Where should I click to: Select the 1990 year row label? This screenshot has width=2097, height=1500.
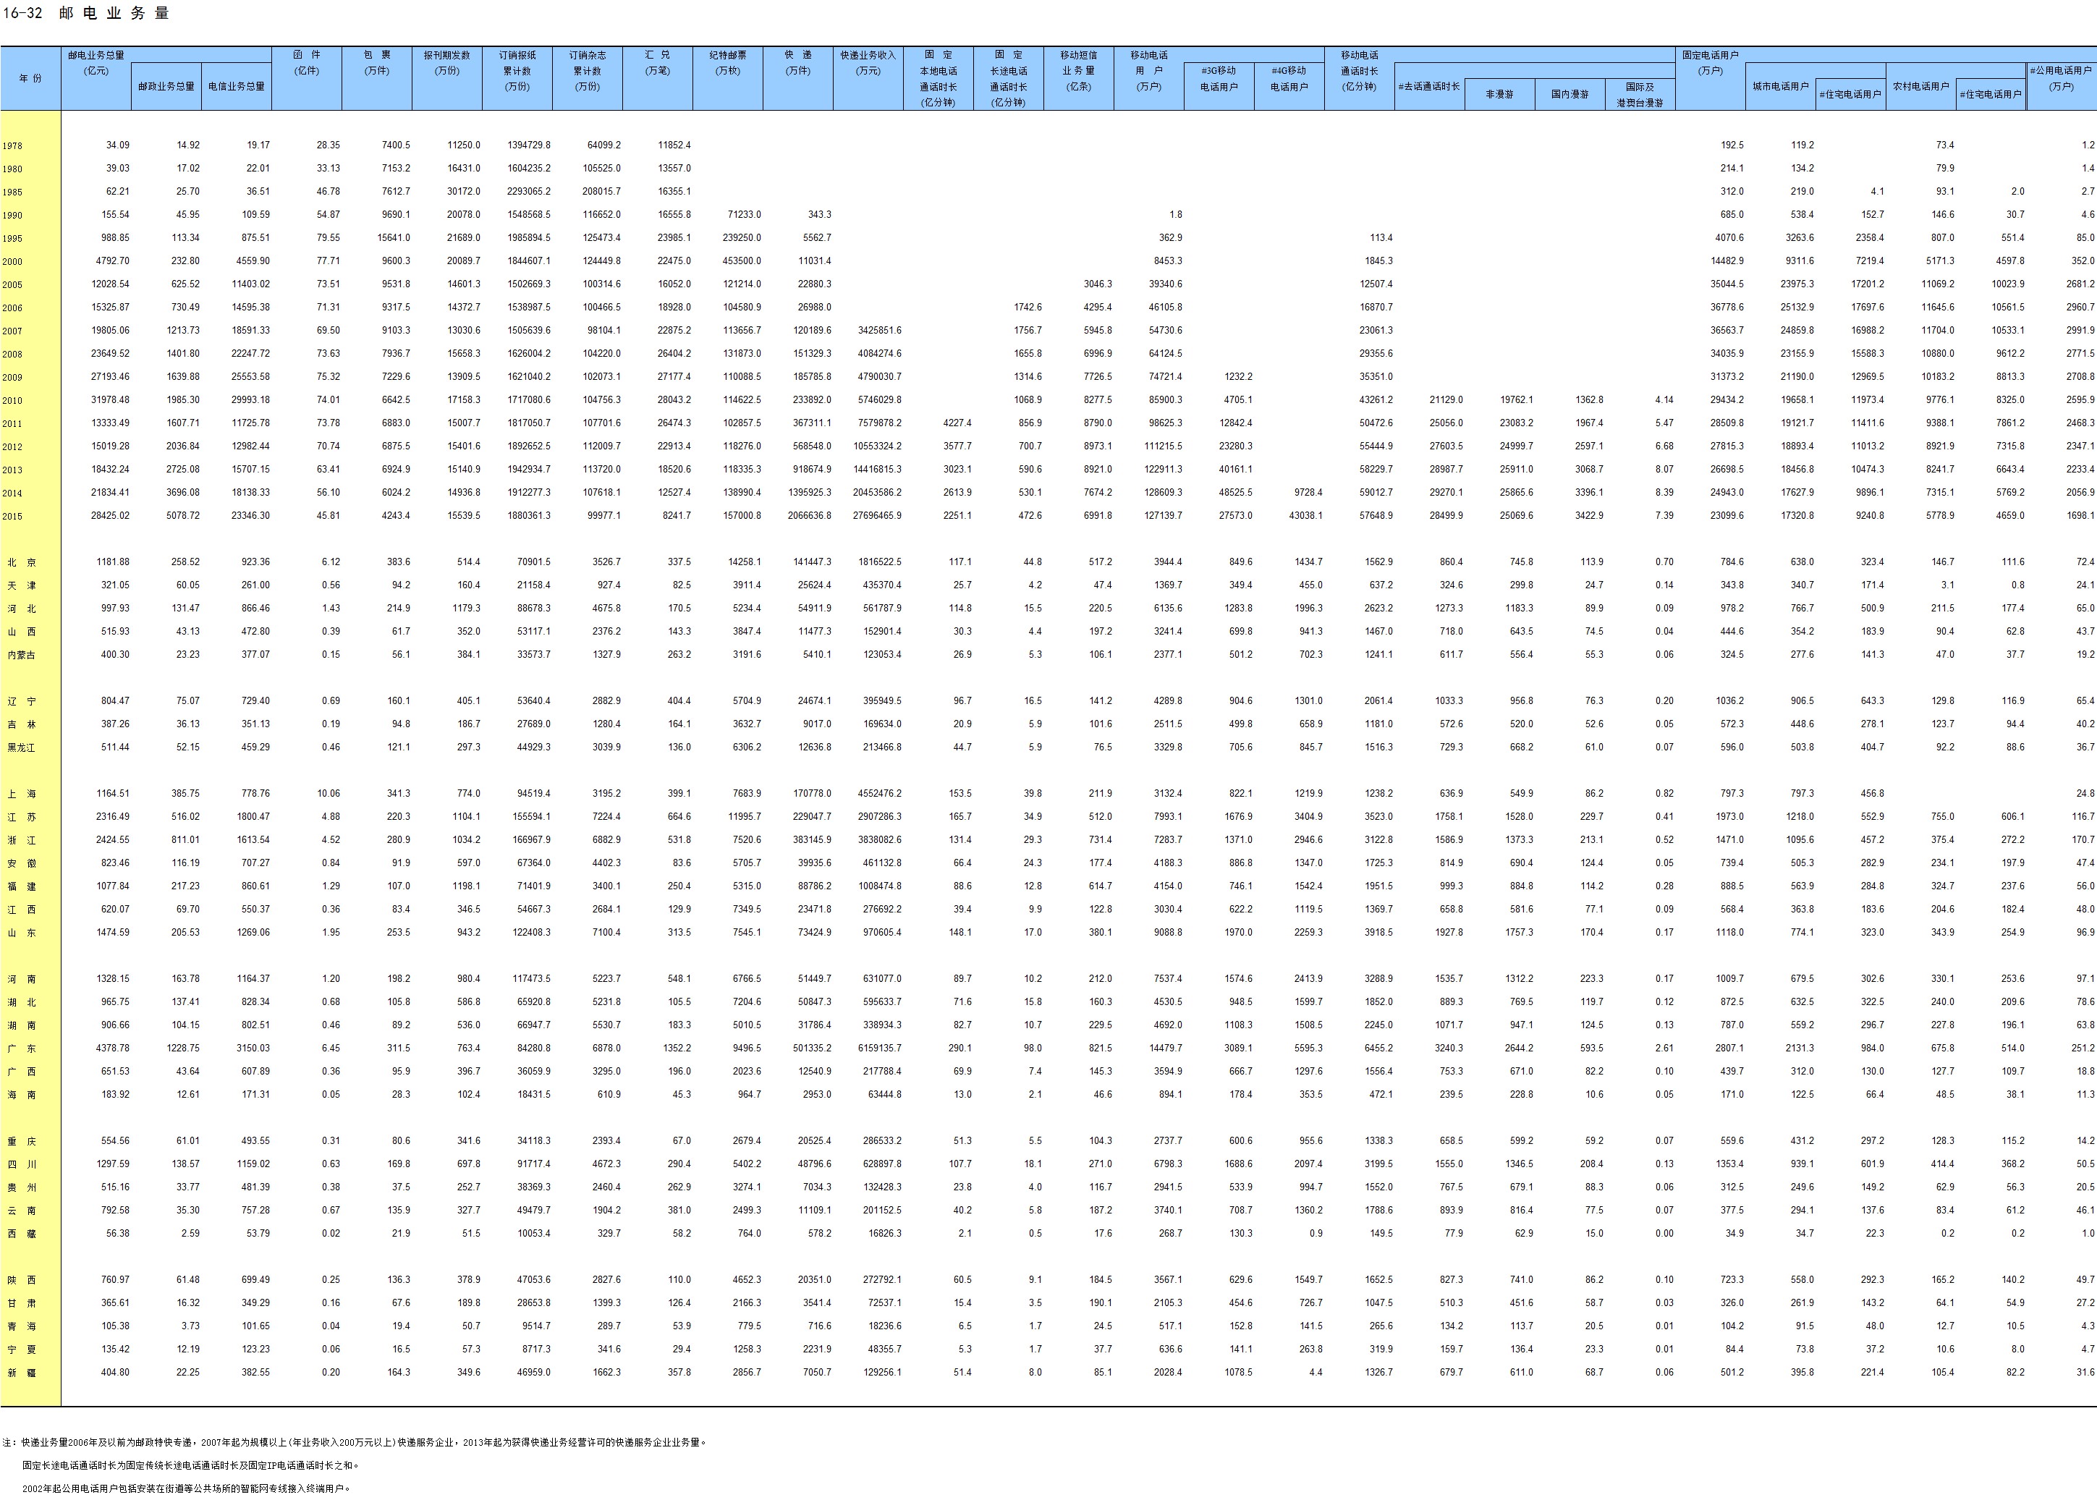coord(12,215)
